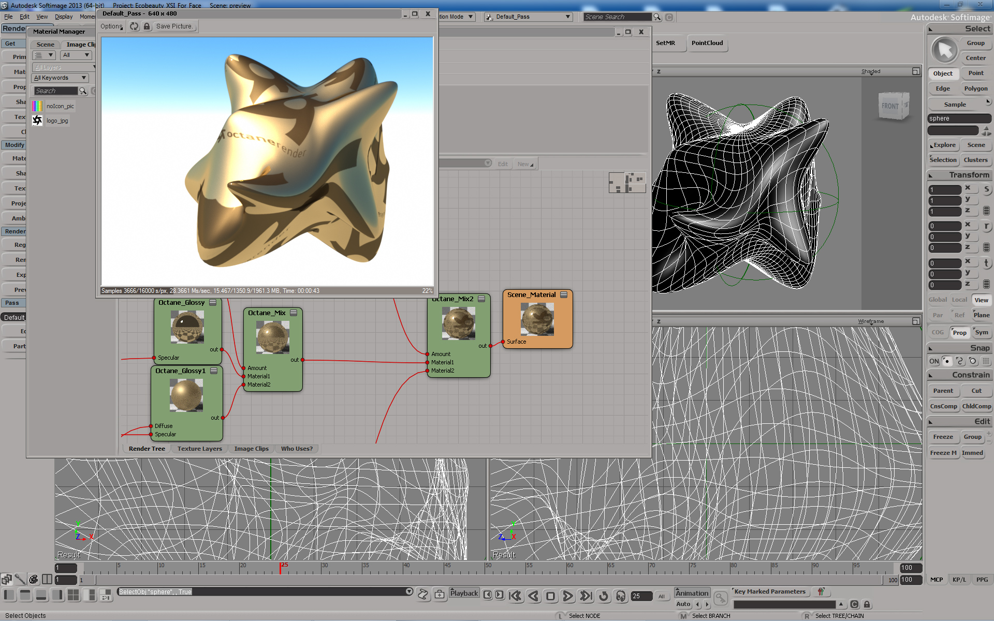This screenshot has height=621, width=994.
Task: Open the Display menu
Action: (64, 17)
